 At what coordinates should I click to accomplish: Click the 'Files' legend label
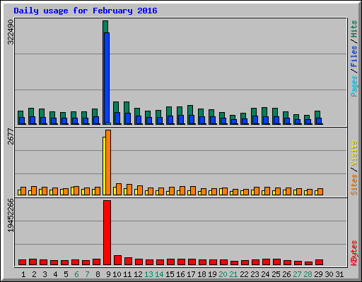tap(354, 56)
